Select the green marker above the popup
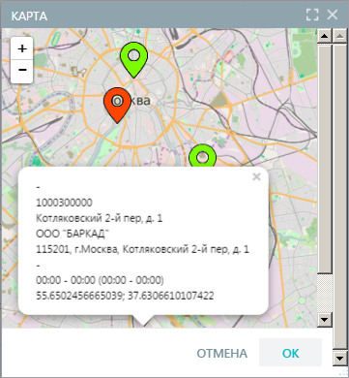 pyautogui.click(x=202, y=156)
